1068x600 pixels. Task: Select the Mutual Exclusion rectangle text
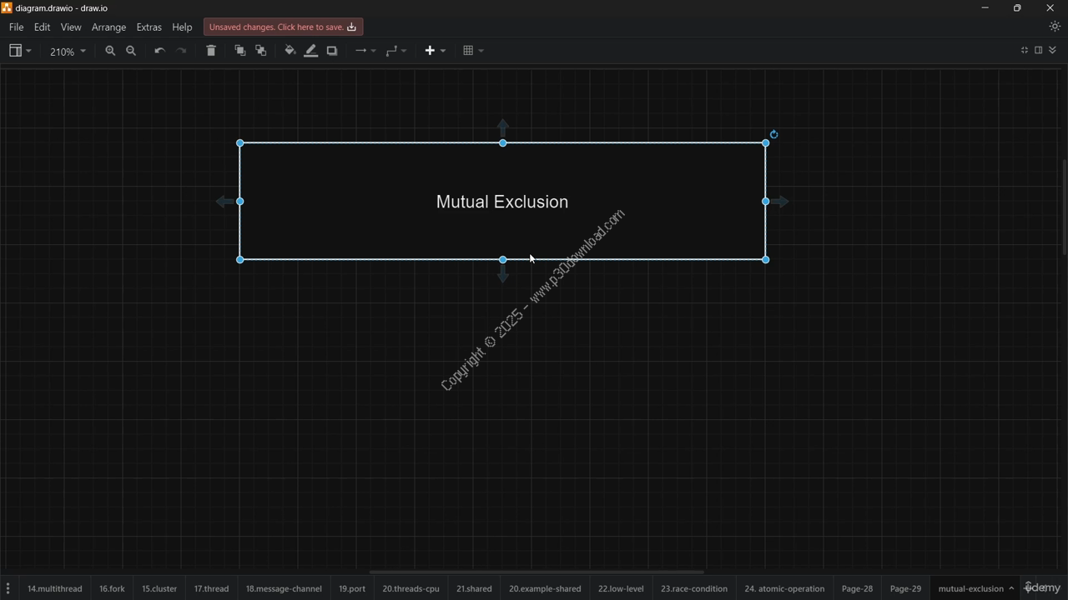(x=502, y=202)
